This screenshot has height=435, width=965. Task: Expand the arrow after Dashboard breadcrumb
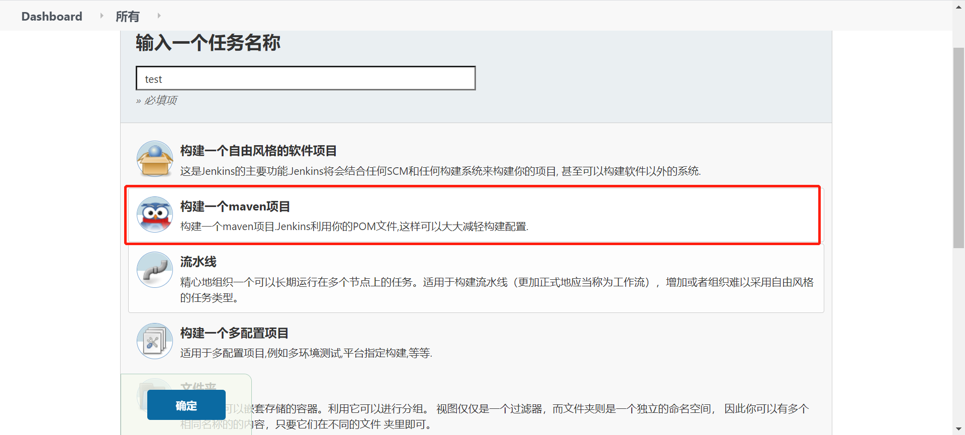(x=102, y=16)
